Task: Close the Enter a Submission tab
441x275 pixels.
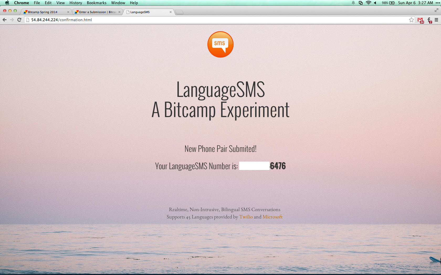Action: pyautogui.click(x=119, y=12)
